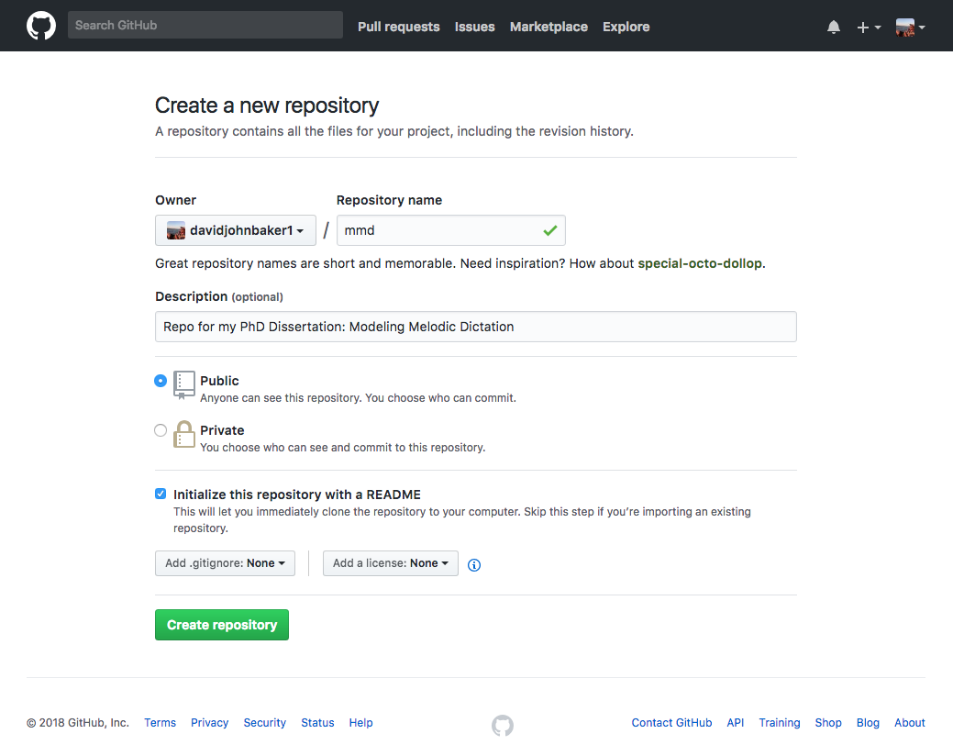Open the Terms footer link
This screenshot has height=756, width=953.
tap(160, 723)
